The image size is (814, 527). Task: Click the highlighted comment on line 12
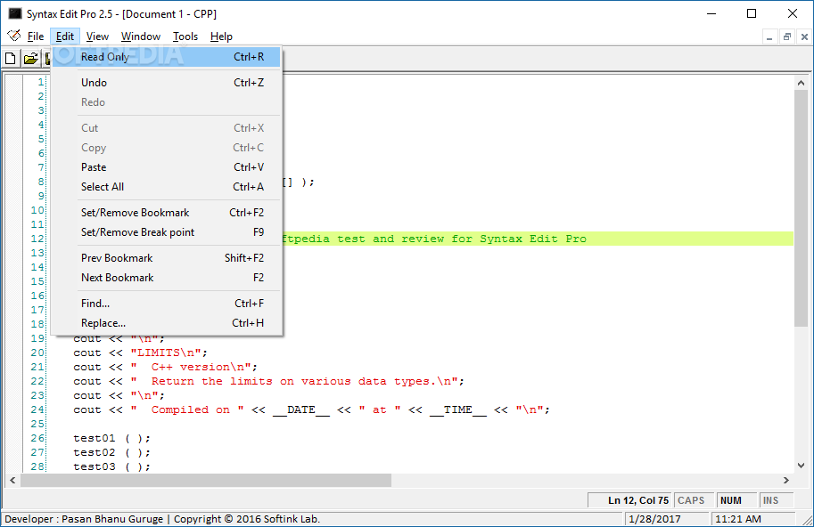coord(433,239)
